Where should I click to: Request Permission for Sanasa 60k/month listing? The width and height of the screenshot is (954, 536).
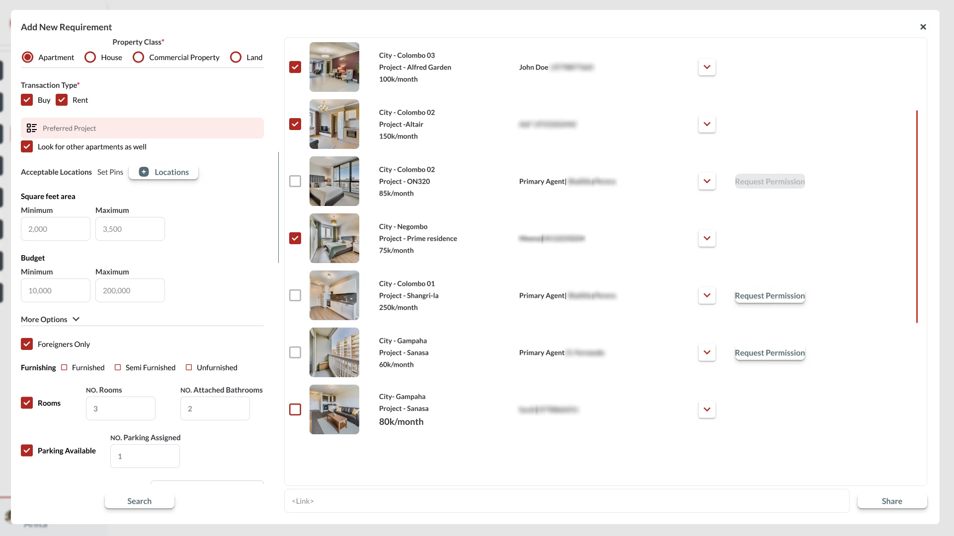coord(770,352)
